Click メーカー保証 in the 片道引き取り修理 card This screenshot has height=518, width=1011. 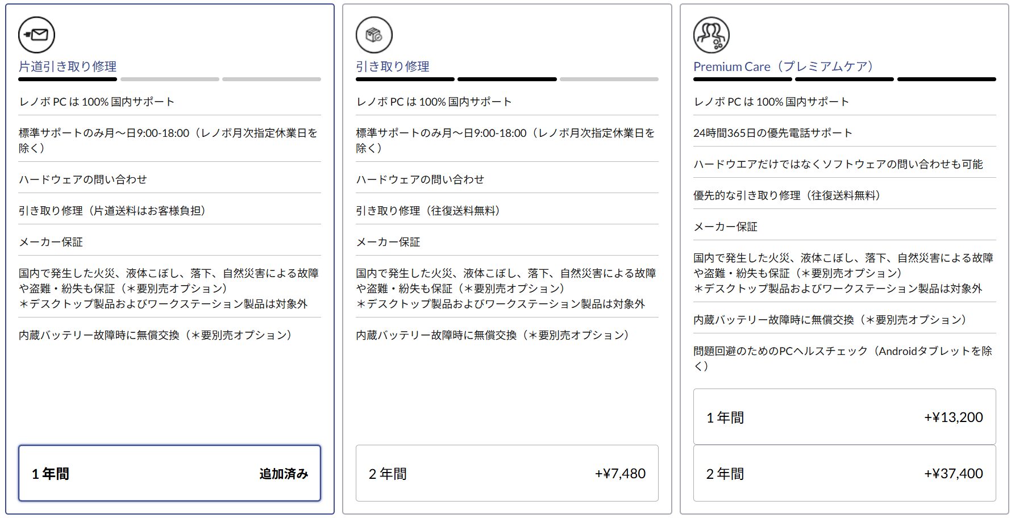click(51, 242)
